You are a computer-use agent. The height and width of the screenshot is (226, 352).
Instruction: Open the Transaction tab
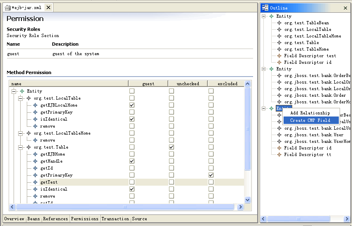coord(115,219)
